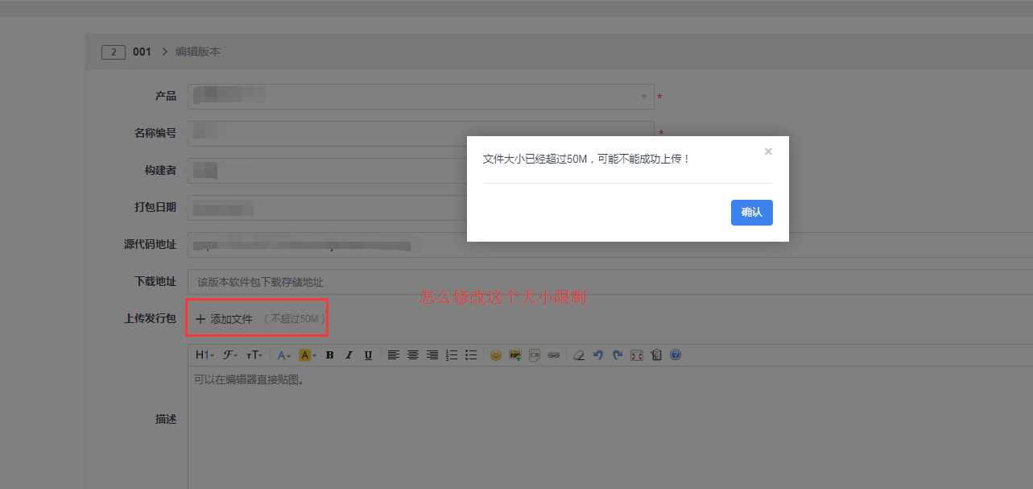Open the text color picker

point(284,354)
